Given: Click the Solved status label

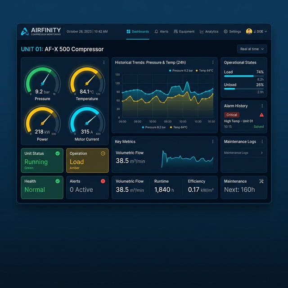Looking at the screenshot, I should [x=259, y=126].
